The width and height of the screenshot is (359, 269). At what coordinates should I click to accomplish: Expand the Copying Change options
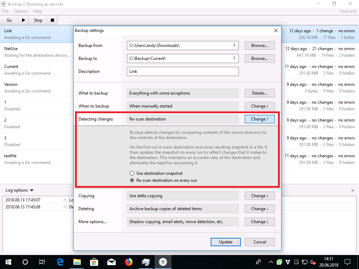pyautogui.click(x=259, y=196)
